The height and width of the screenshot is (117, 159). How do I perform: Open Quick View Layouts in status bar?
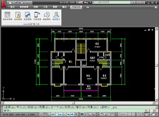pyautogui.click(x=90, y=115)
